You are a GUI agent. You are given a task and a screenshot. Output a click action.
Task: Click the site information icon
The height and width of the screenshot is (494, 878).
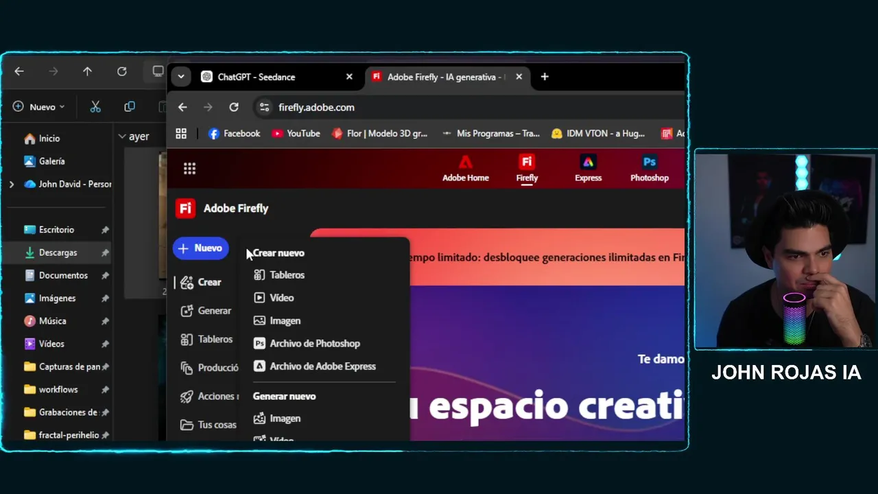pyautogui.click(x=264, y=107)
